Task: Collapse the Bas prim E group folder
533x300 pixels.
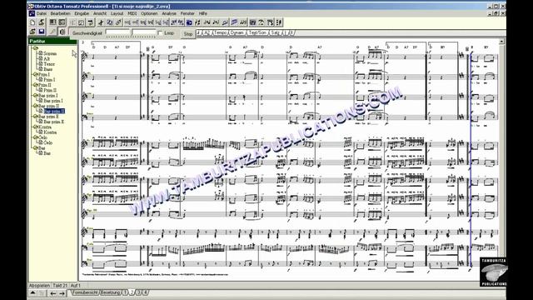Action: 35,117
